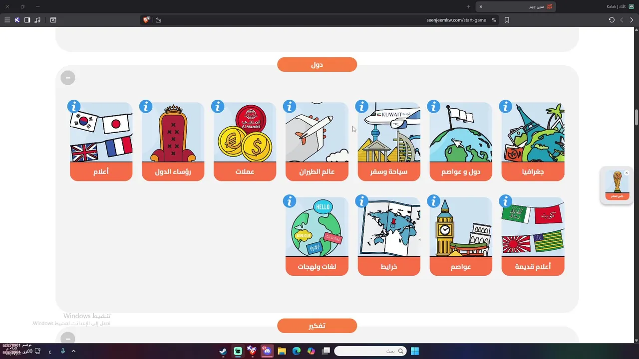639x359 pixels.
Task: Select the أعلام flags category card
Action: point(101,142)
